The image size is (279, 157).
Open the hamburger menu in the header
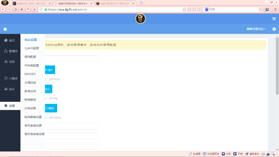tap(274, 19)
